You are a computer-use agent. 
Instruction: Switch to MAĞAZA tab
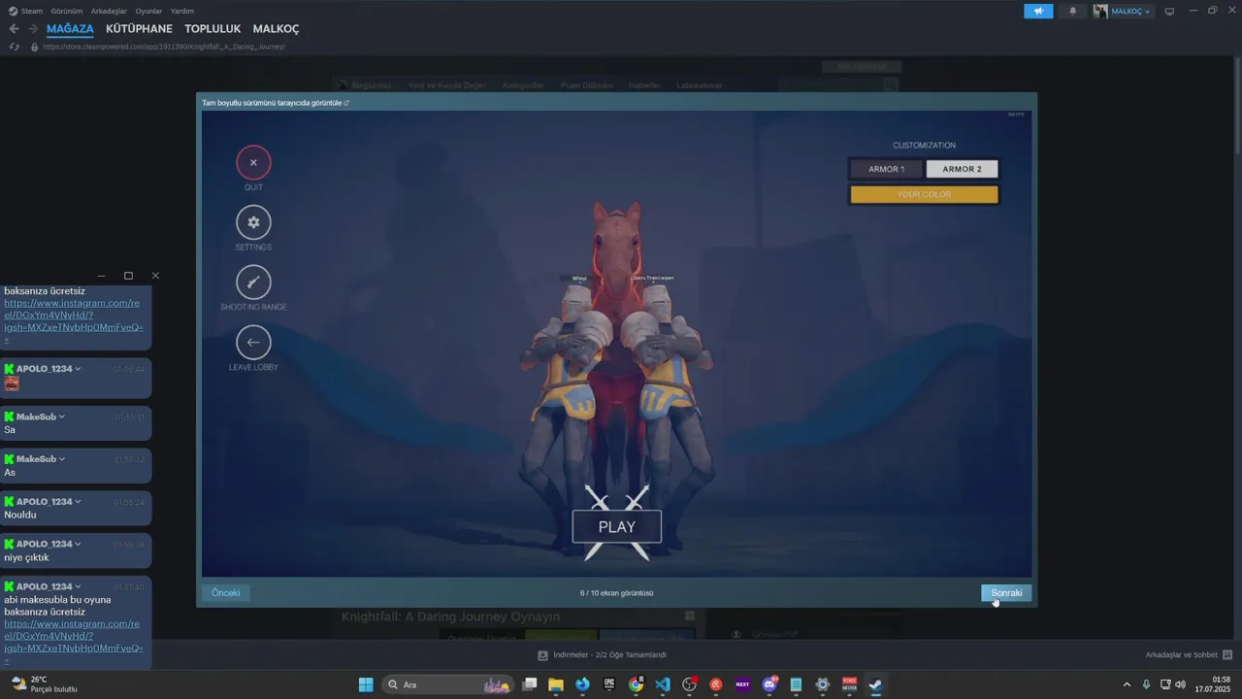(70, 29)
